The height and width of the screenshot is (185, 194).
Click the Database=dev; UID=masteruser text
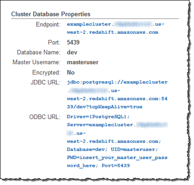pos(112,149)
